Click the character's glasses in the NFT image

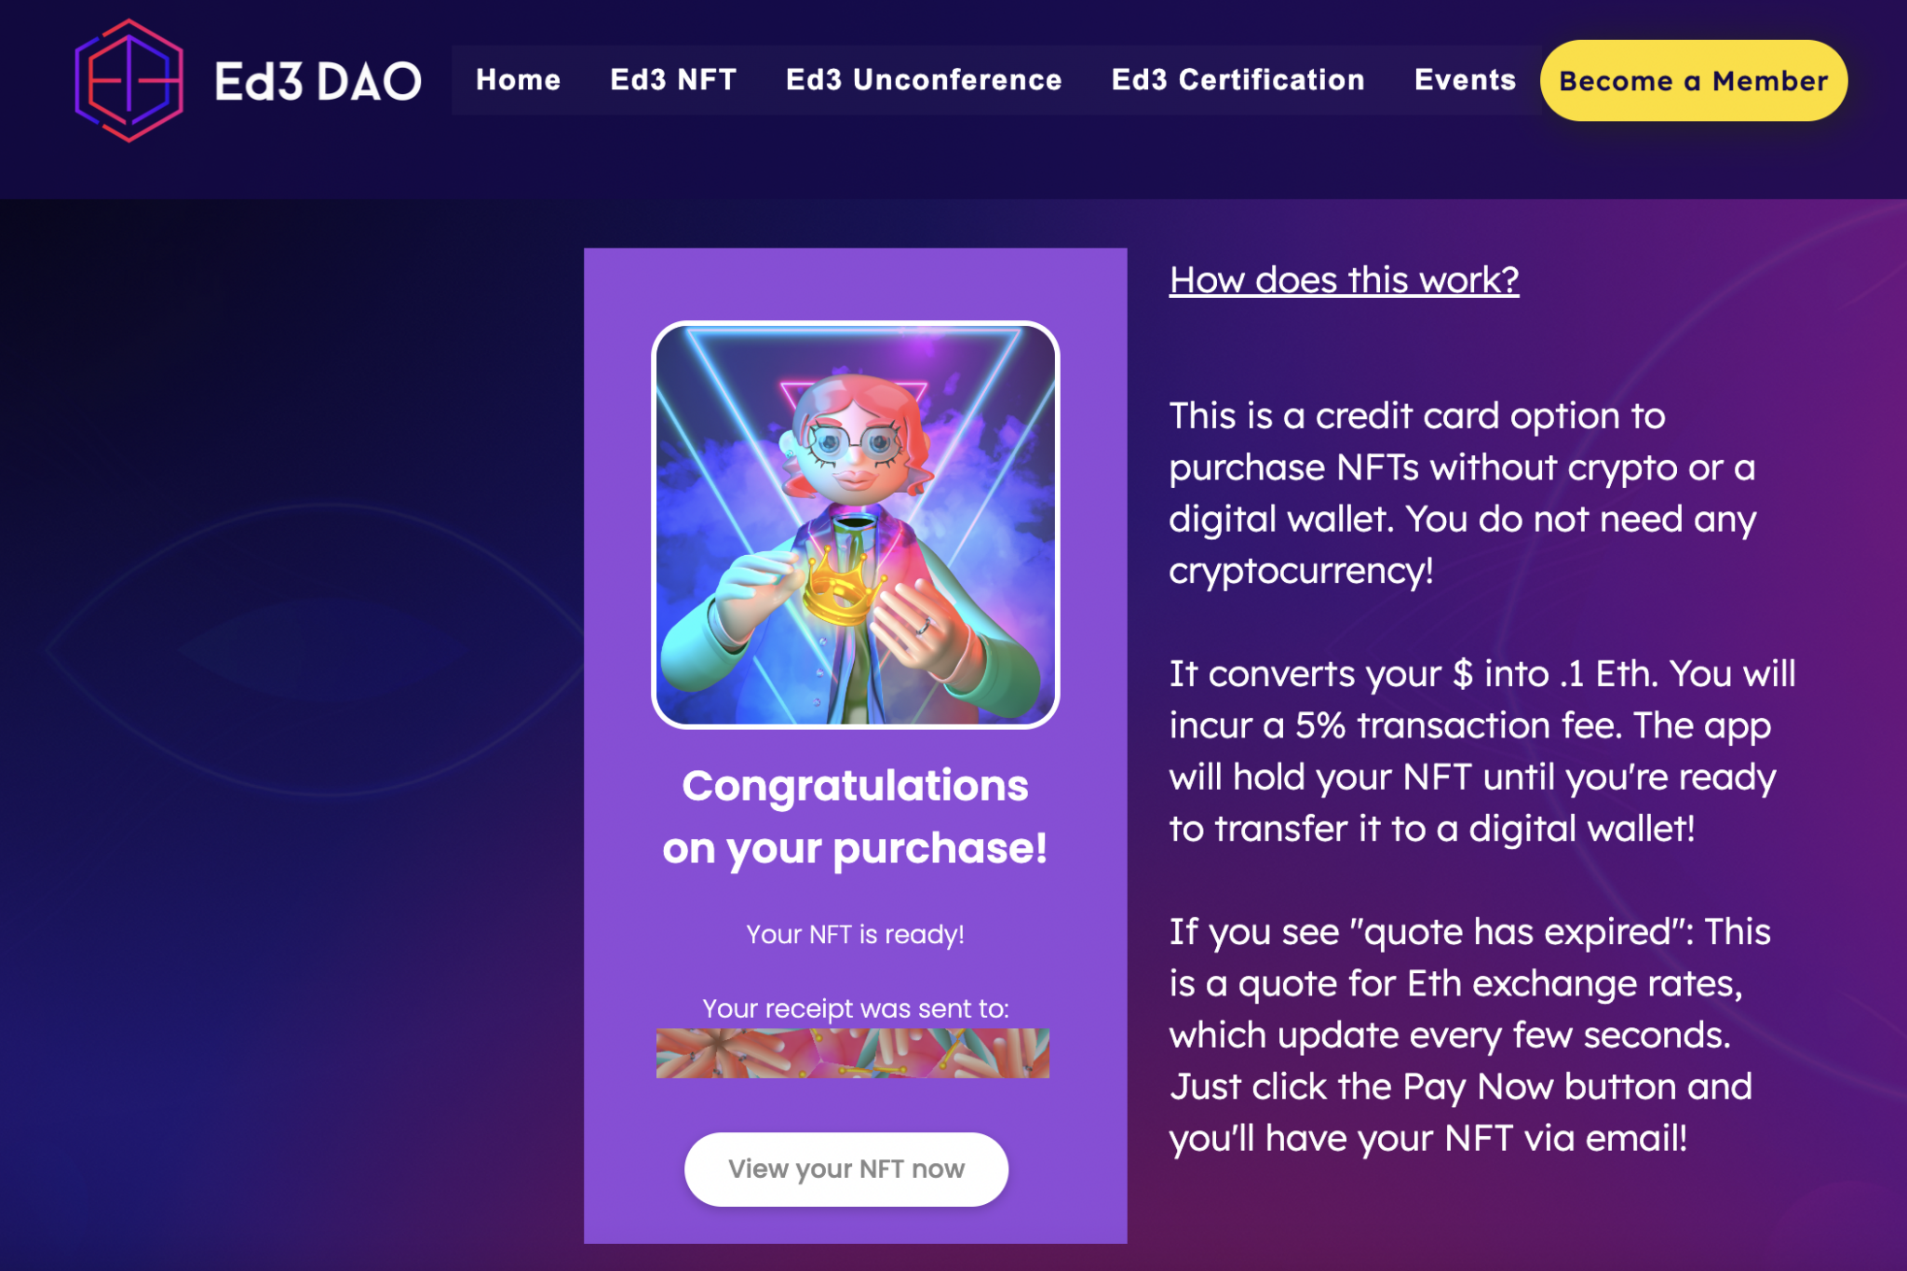(852, 440)
